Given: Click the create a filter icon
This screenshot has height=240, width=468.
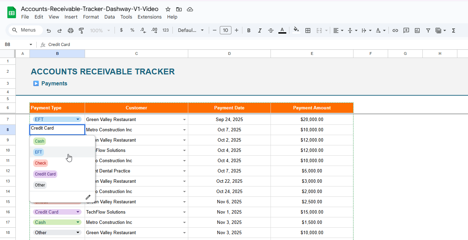Looking at the screenshot, I should 428,31.
